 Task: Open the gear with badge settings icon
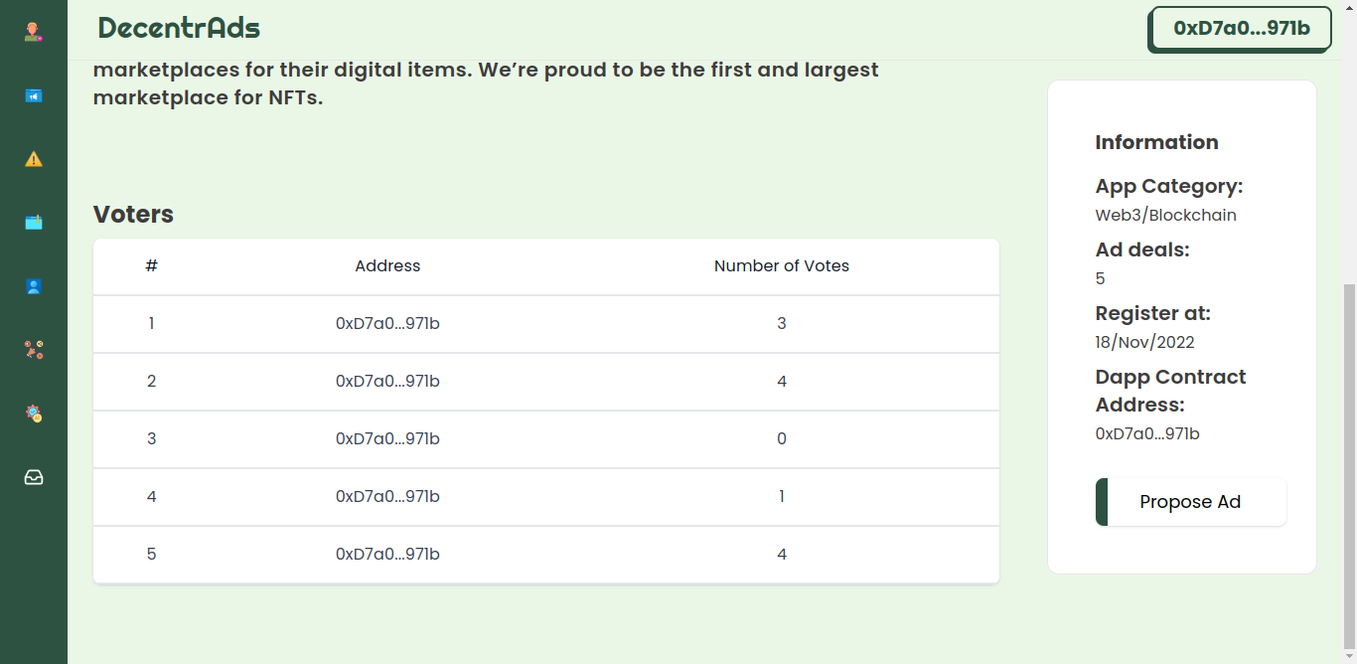pyautogui.click(x=34, y=414)
